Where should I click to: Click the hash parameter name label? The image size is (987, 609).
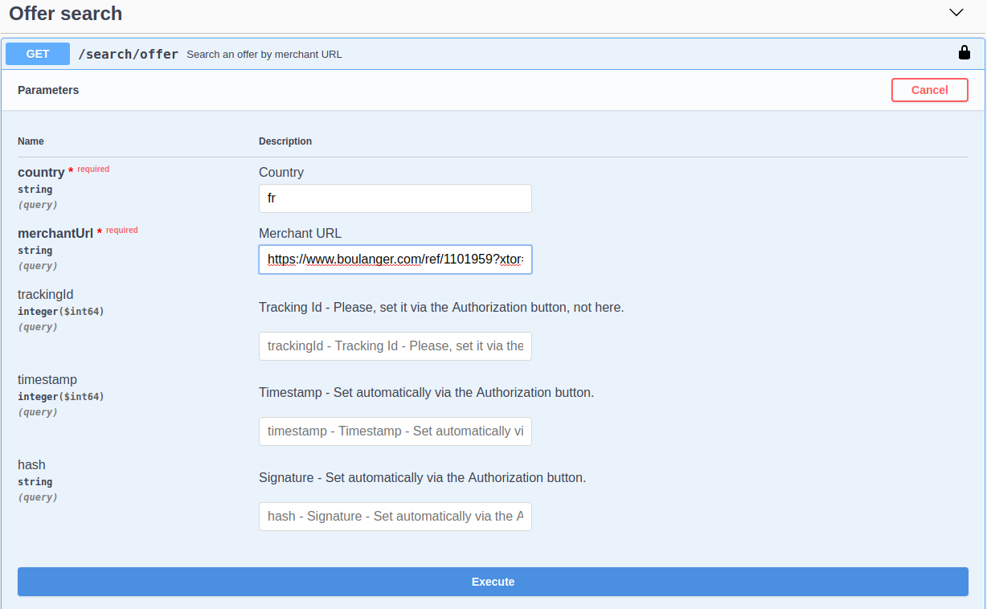31,465
